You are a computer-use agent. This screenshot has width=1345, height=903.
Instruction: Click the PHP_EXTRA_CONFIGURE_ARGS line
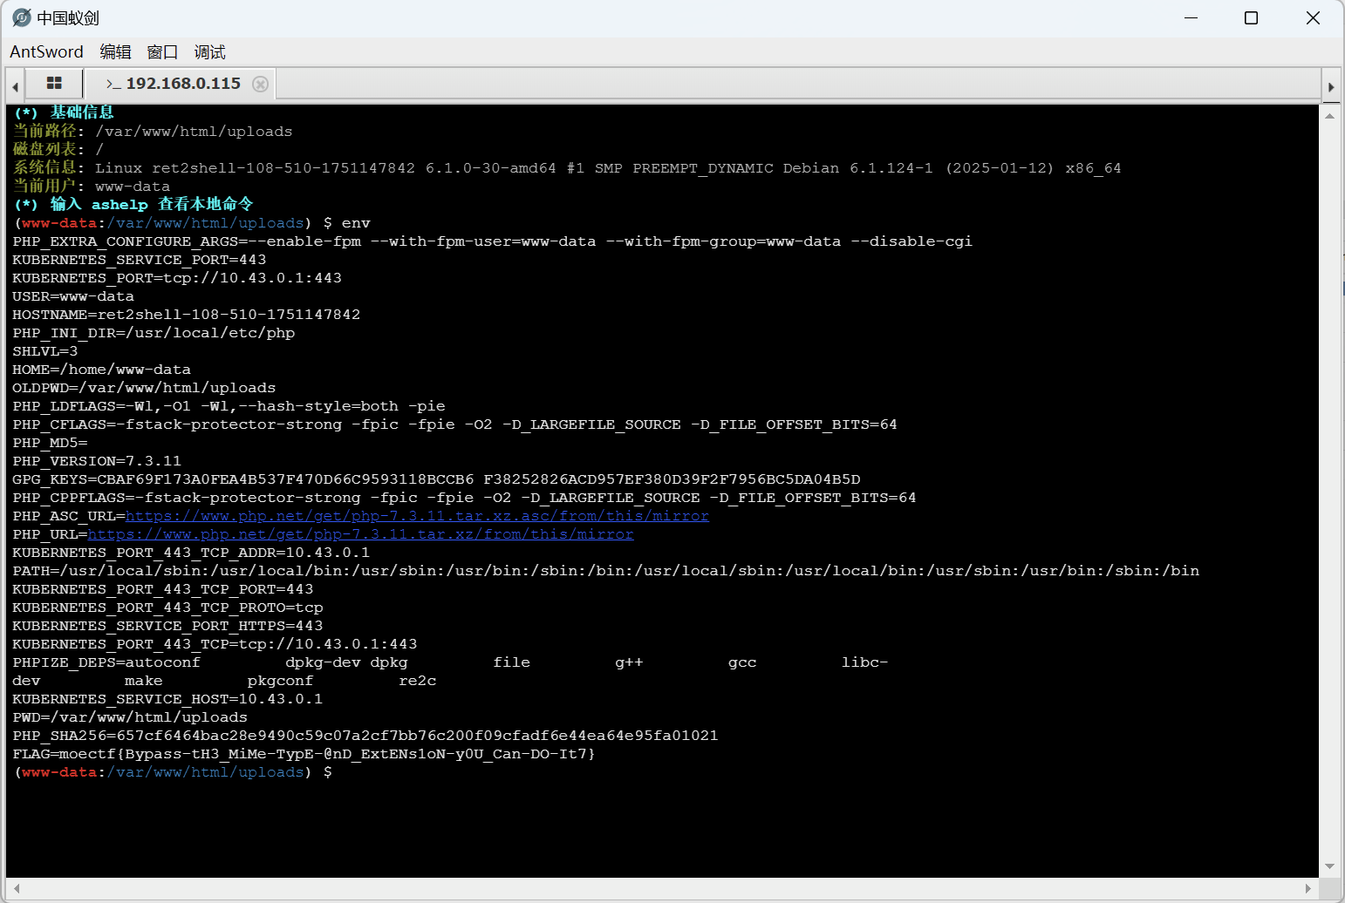(x=493, y=241)
